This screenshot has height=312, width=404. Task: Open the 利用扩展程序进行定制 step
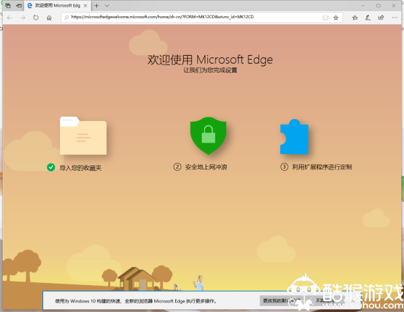322,167
